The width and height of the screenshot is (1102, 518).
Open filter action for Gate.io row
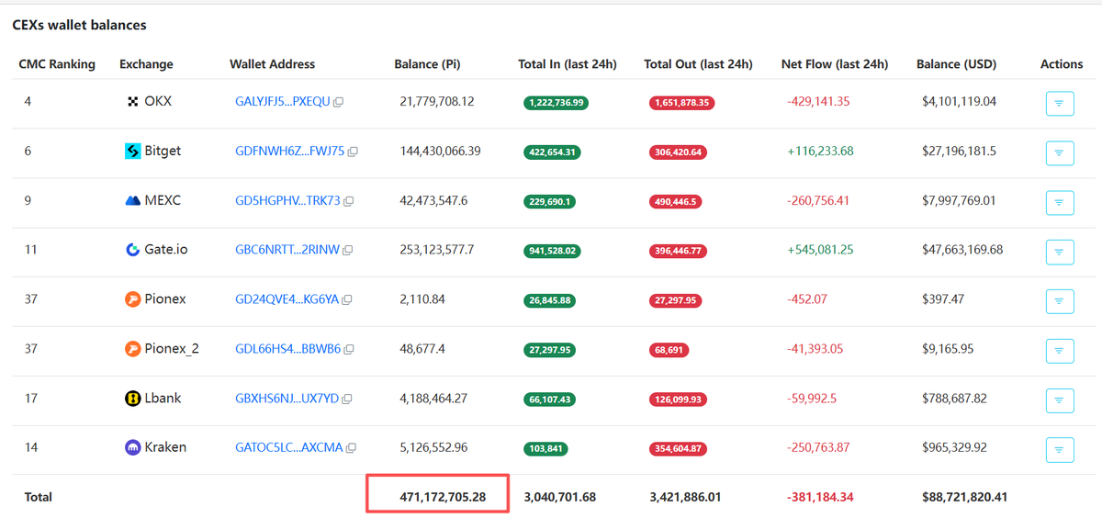point(1060,252)
